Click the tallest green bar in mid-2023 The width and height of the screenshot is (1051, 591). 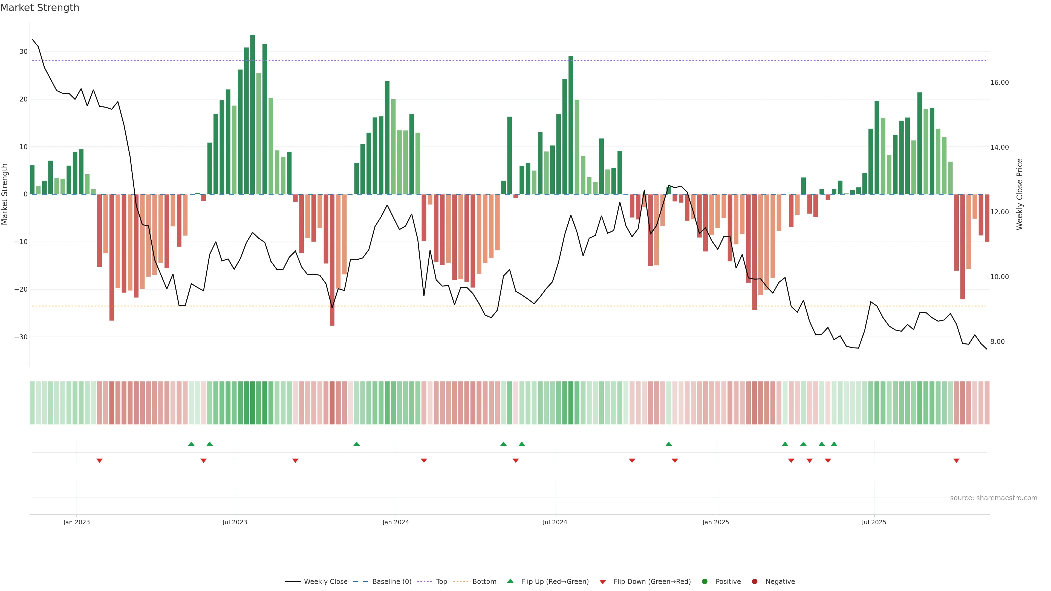pos(253,114)
